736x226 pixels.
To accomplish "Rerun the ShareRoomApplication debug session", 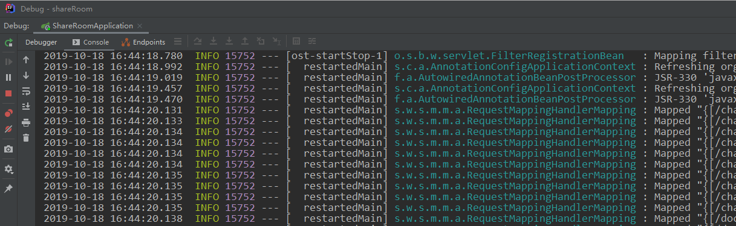I will (8, 43).
